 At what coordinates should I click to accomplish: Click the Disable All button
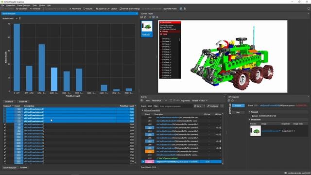[x=9, y=102]
